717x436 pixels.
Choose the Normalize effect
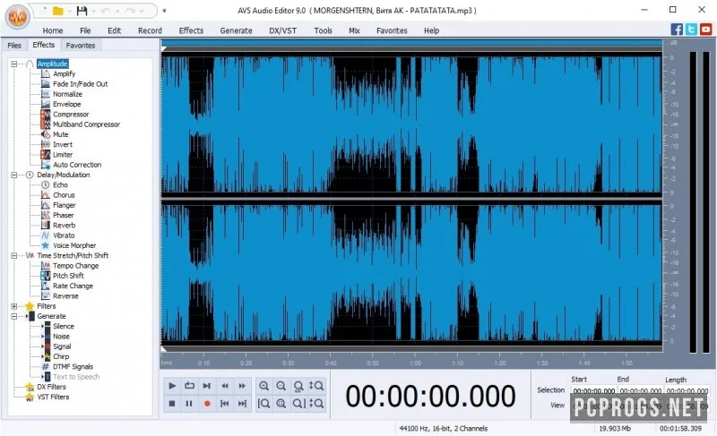point(67,94)
